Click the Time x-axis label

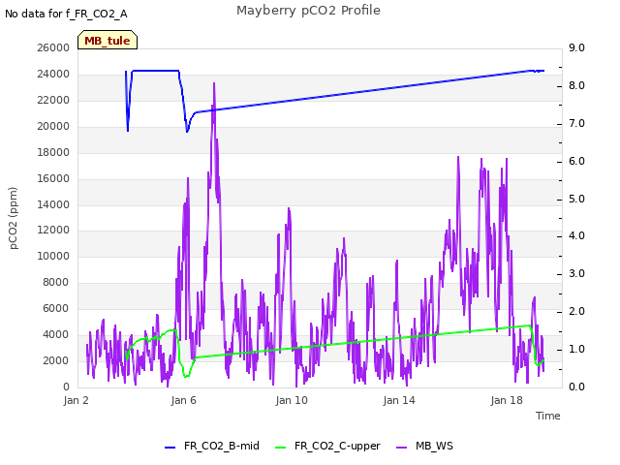548,416
